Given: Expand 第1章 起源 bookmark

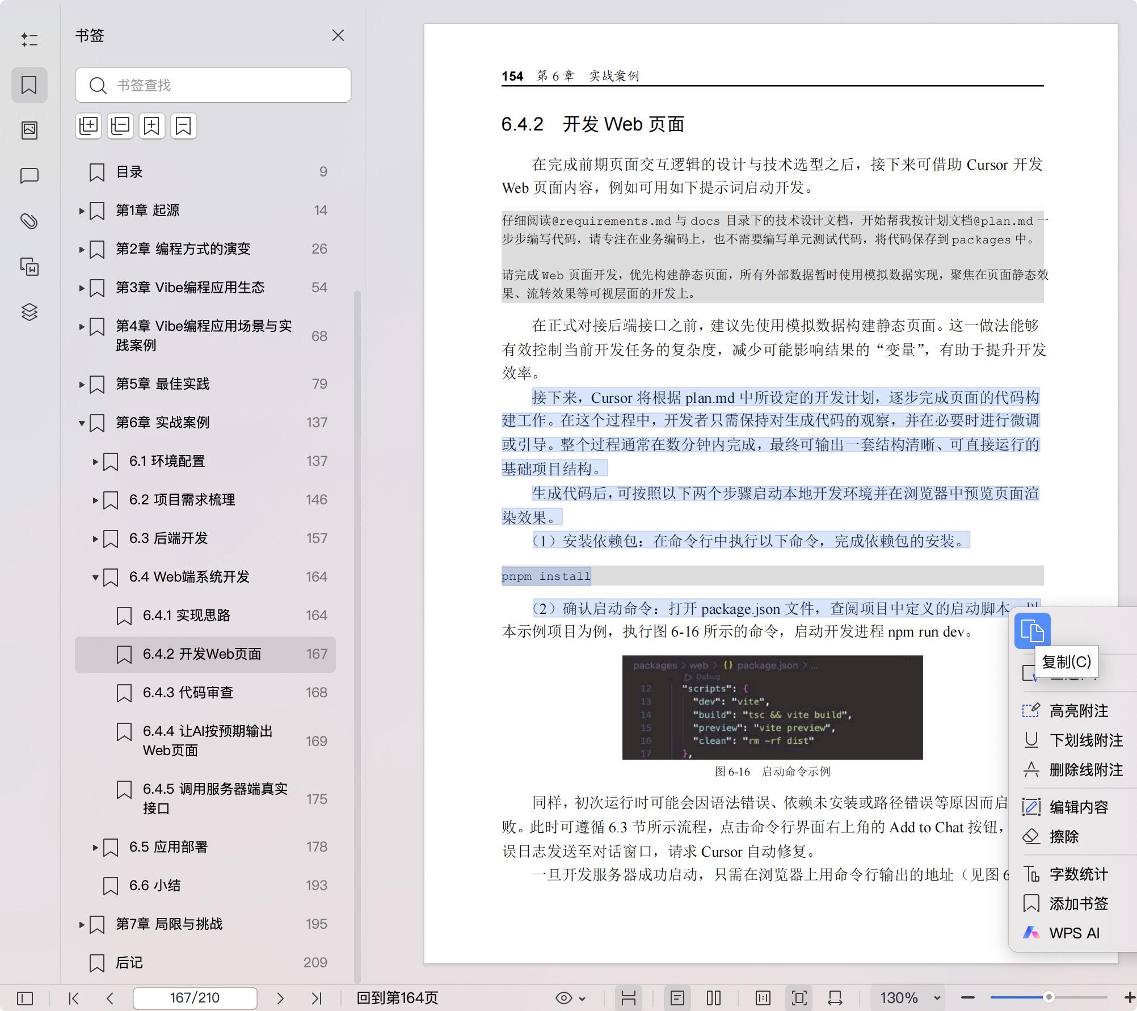Looking at the screenshot, I should 82,211.
